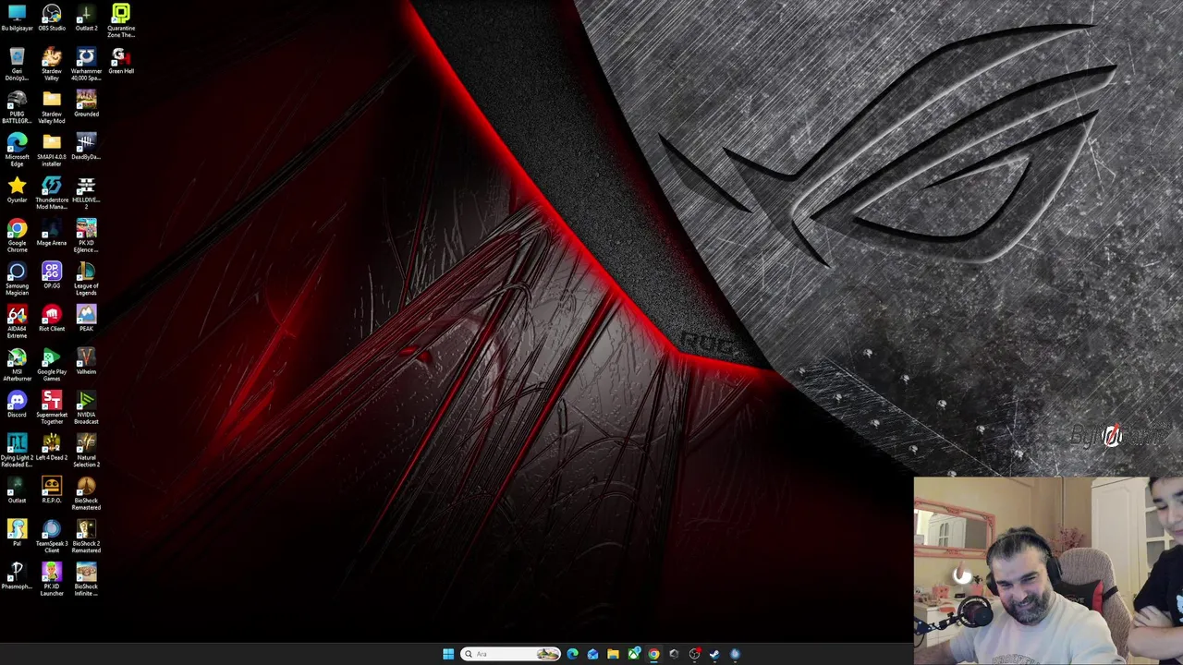Viewport: 1183px width, 665px height.
Task: Select the PUBG BATTLEGROUNDS shortcut
Action: click(x=17, y=107)
